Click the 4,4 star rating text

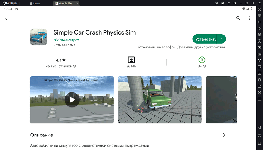point(61,60)
